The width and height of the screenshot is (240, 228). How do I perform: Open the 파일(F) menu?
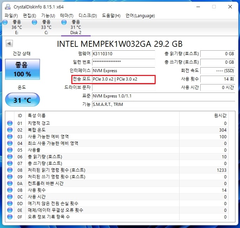click(x=11, y=15)
